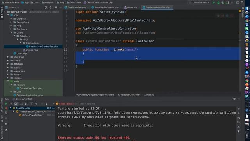The width and height of the screenshot is (250, 141).
Task: Rerun failed tests icon in Run sidebar
Action: [x=6, y=108]
